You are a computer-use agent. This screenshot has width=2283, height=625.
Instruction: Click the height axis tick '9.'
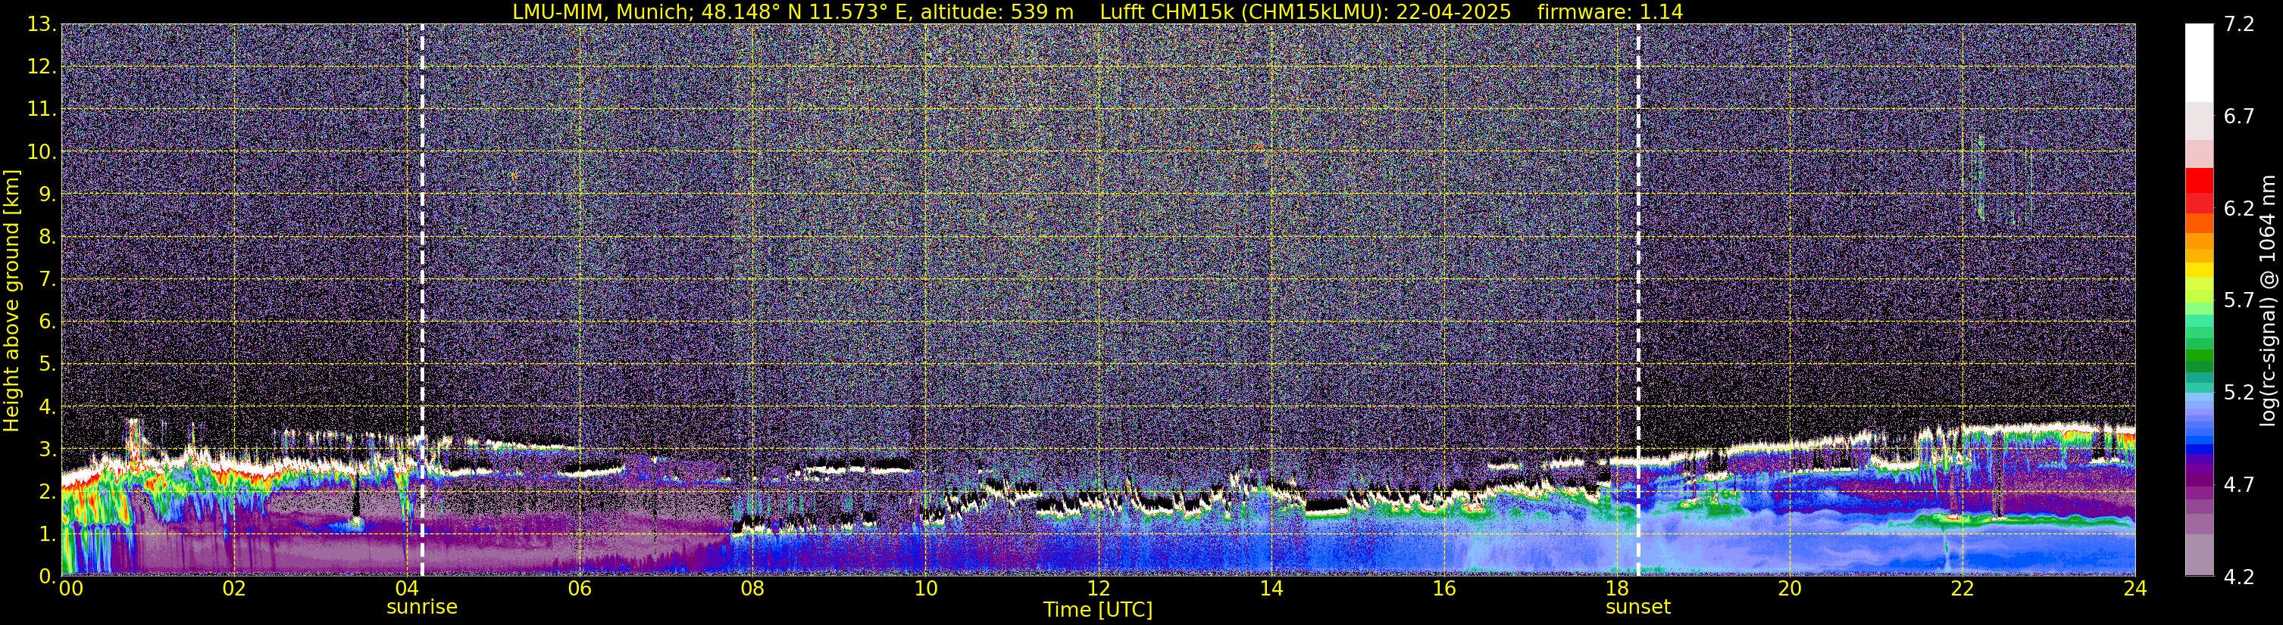pyautogui.click(x=48, y=194)
